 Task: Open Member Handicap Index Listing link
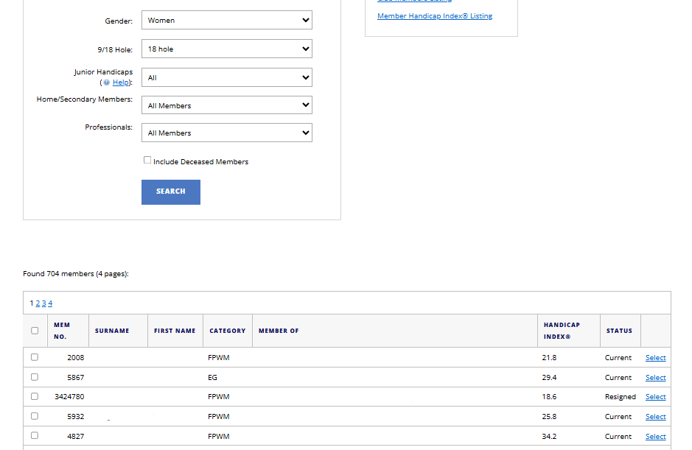point(434,16)
